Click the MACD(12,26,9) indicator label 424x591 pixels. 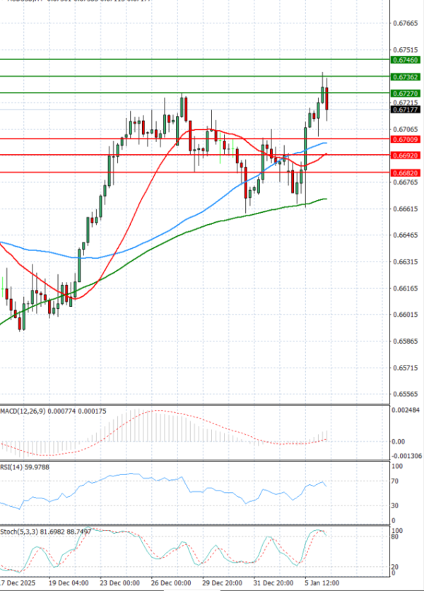pyautogui.click(x=23, y=411)
